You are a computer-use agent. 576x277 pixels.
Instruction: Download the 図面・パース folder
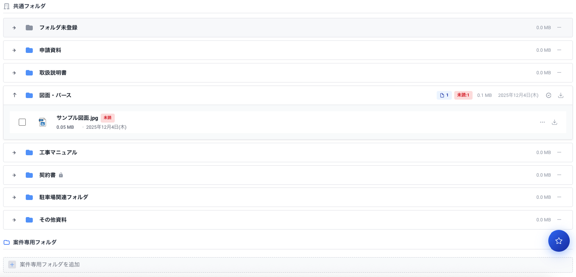(x=561, y=95)
